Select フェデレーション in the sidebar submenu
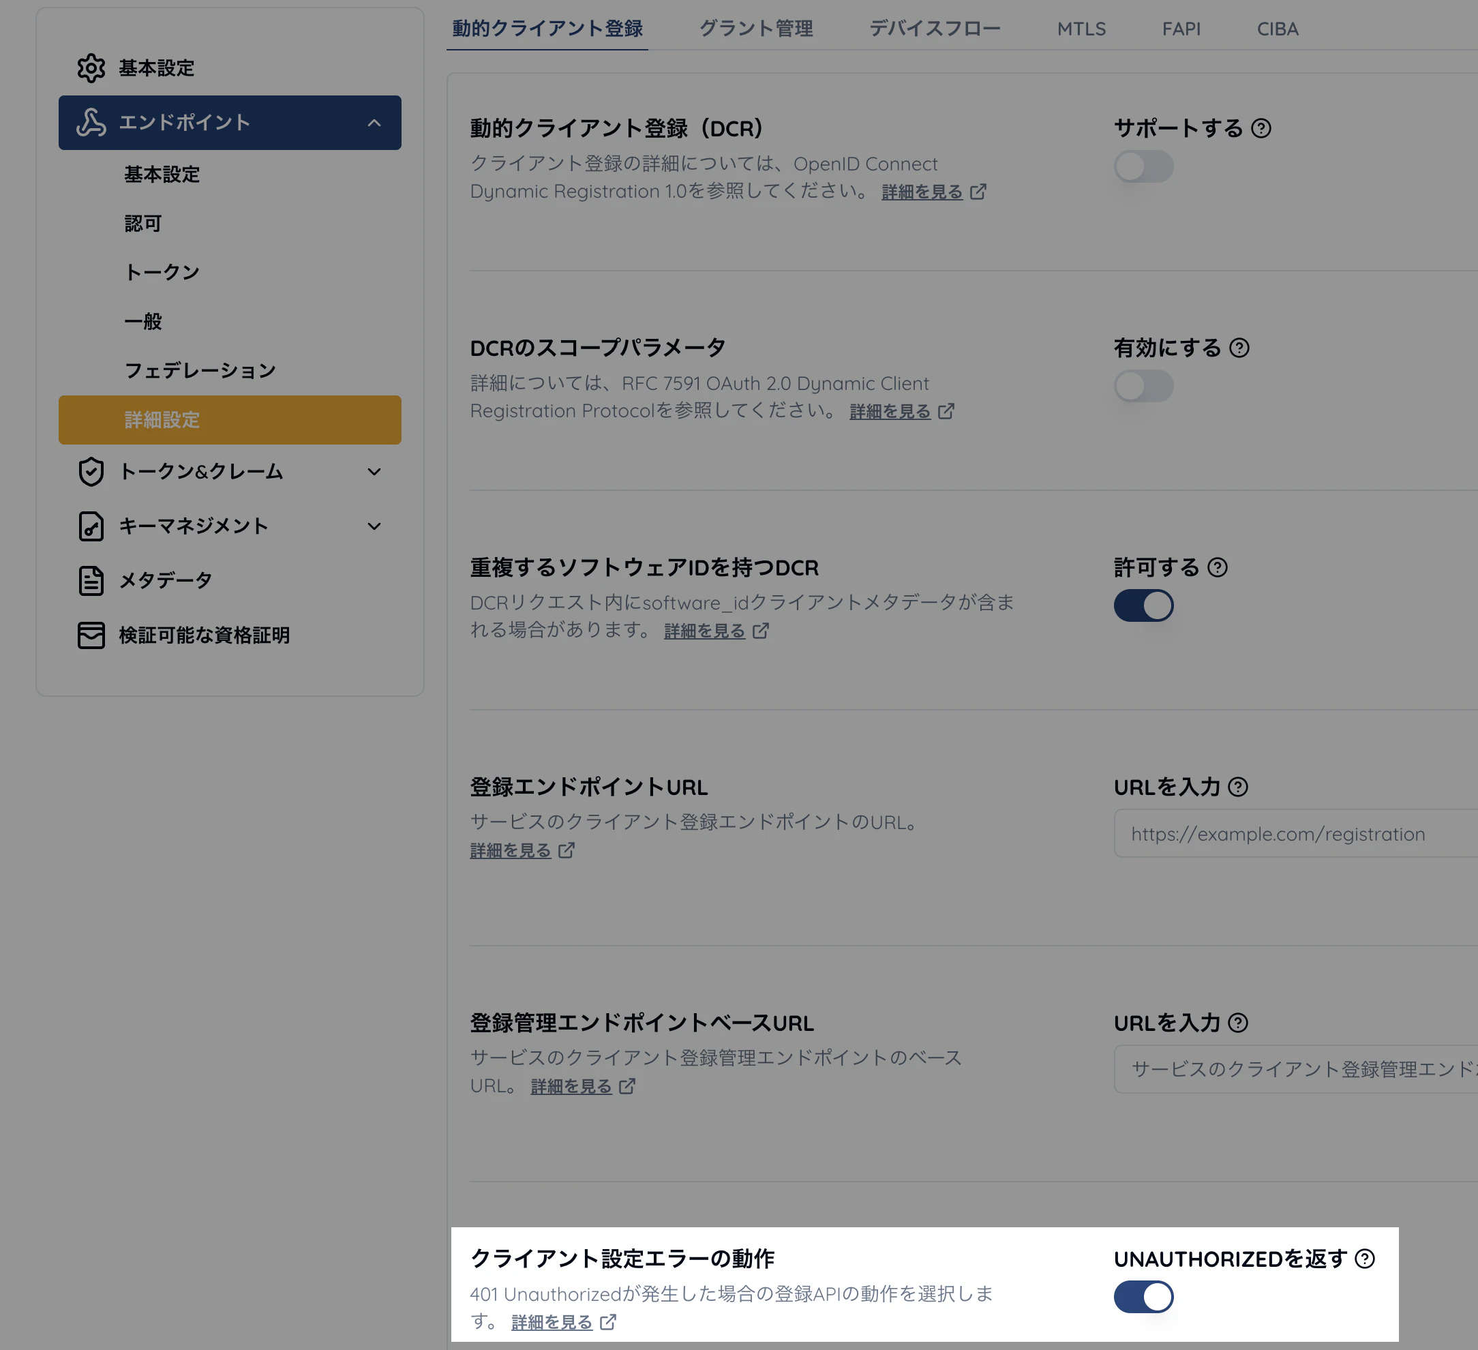The height and width of the screenshot is (1350, 1478). [x=200, y=370]
